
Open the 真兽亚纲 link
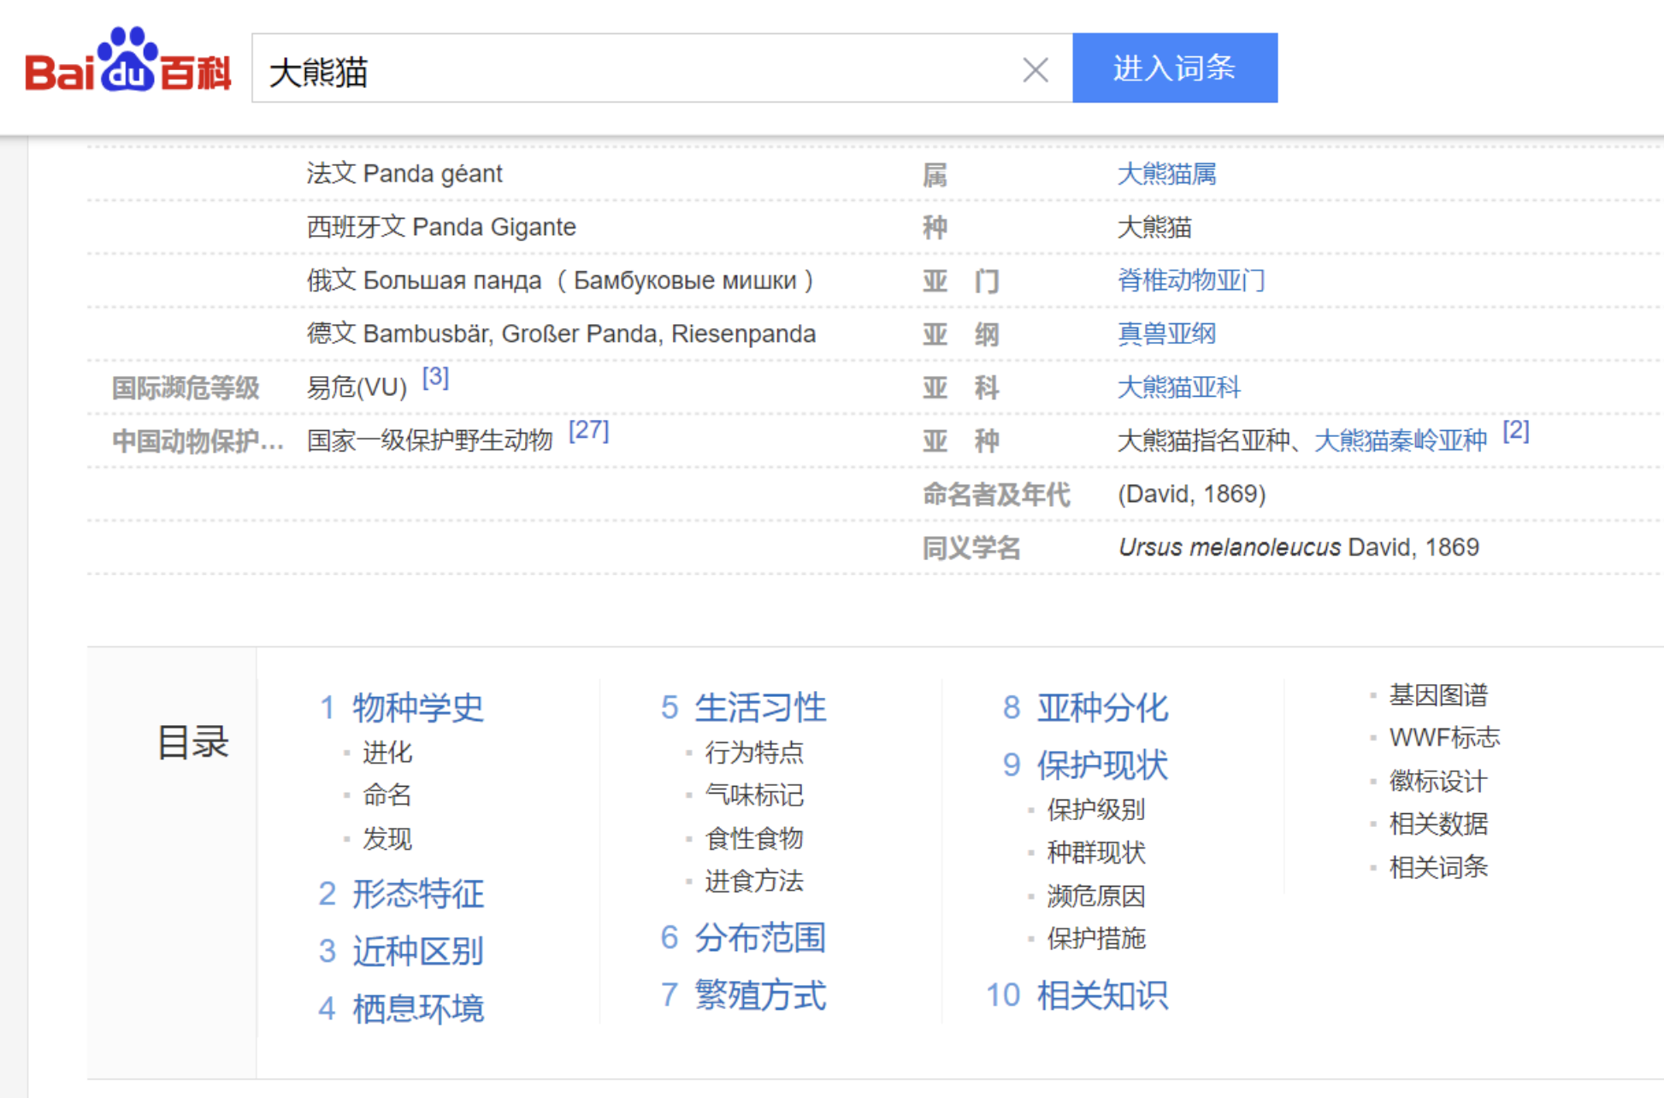pos(1166,334)
